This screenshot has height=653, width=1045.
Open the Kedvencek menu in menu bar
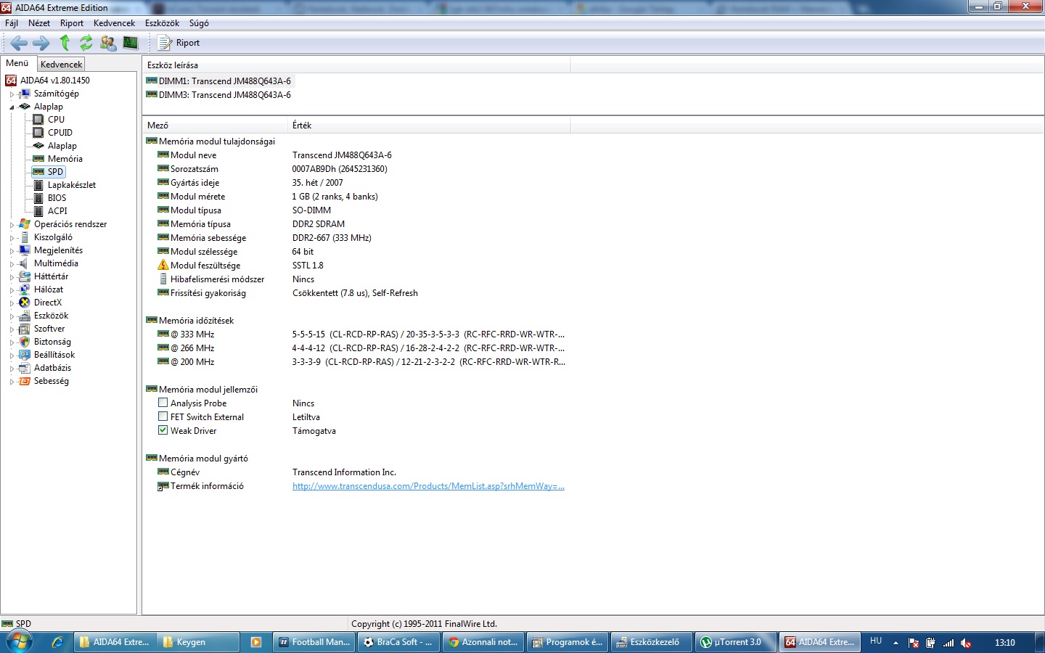(x=114, y=23)
